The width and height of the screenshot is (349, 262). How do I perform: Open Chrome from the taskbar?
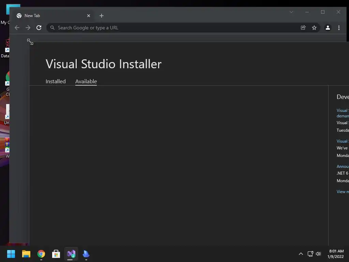coord(41,254)
